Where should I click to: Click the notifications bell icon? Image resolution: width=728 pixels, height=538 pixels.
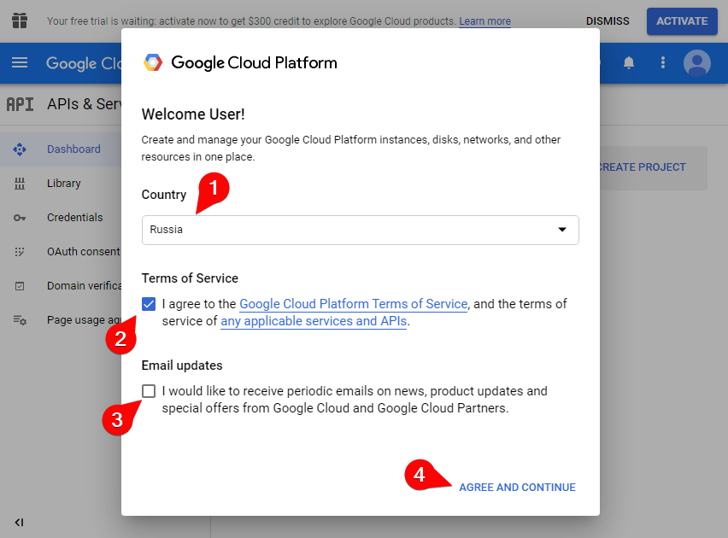(x=629, y=63)
